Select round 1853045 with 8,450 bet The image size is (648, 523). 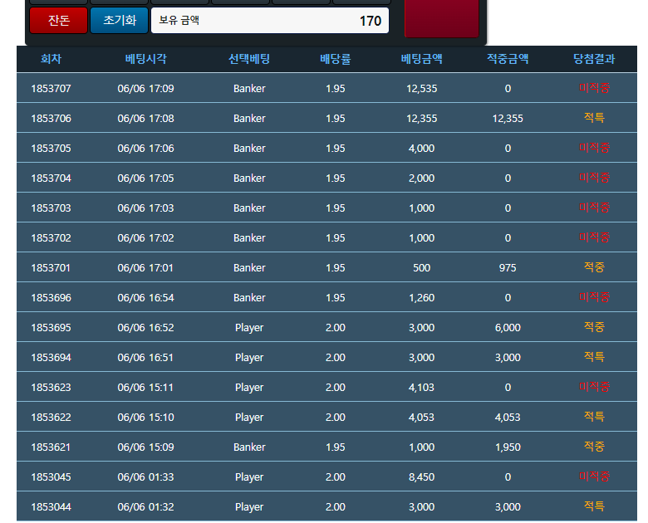[326, 477]
